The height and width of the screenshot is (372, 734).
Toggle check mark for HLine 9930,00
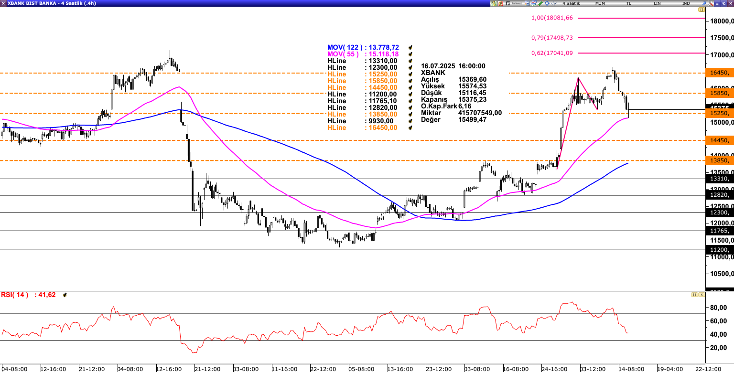(410, 121)
